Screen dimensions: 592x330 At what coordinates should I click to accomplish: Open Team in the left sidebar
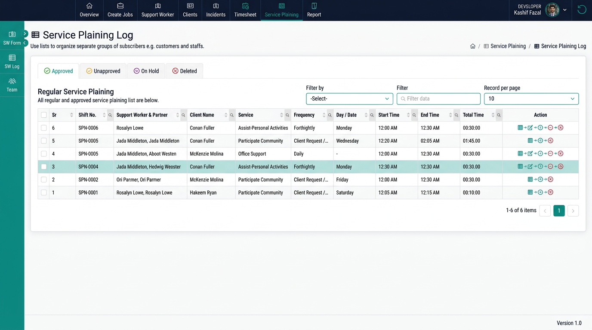[12, 85]
